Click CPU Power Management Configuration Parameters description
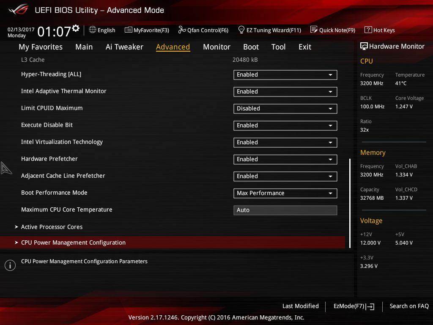The image size is (433, 325). pyautogui.click(x=84, y=261)
